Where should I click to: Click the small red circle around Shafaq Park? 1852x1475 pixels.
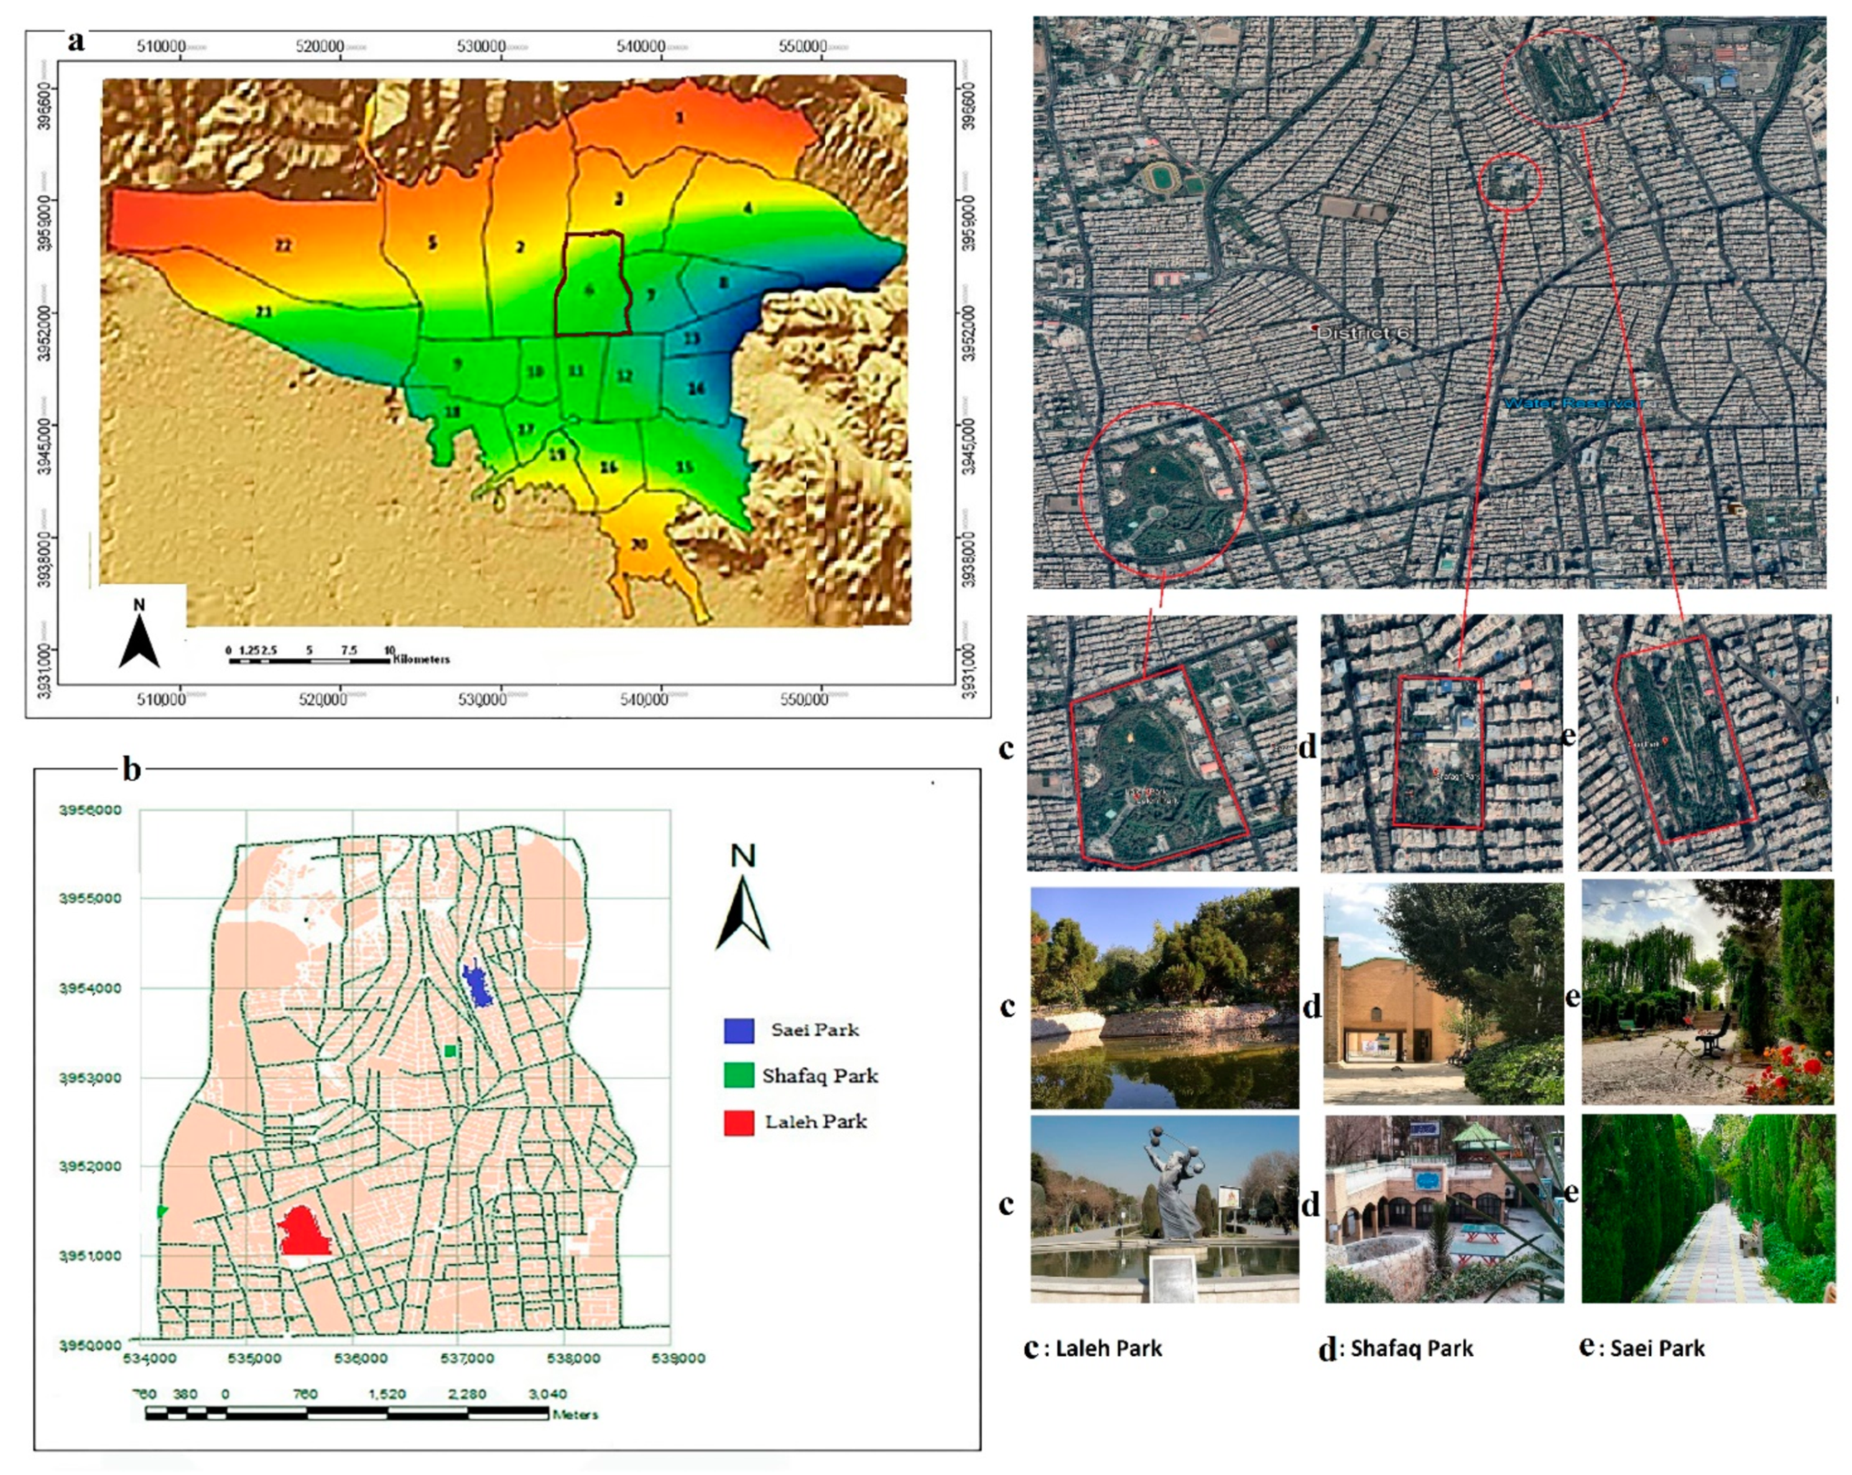[x=1511, y=181]
